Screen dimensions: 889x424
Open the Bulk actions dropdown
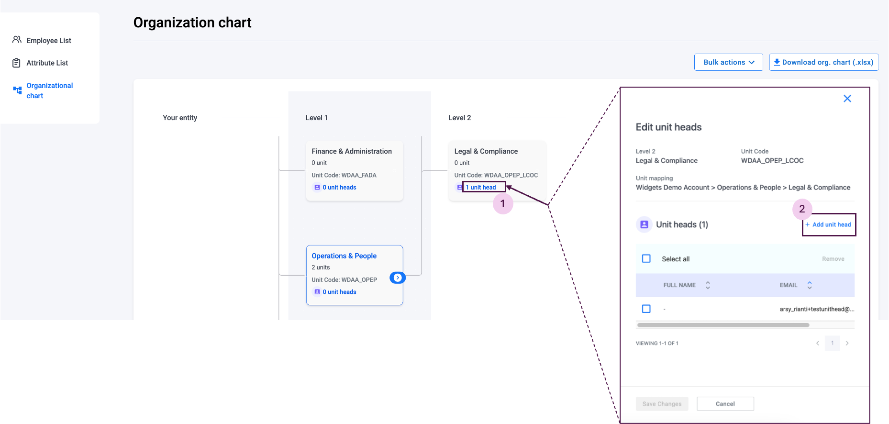(x=728, y=62)
